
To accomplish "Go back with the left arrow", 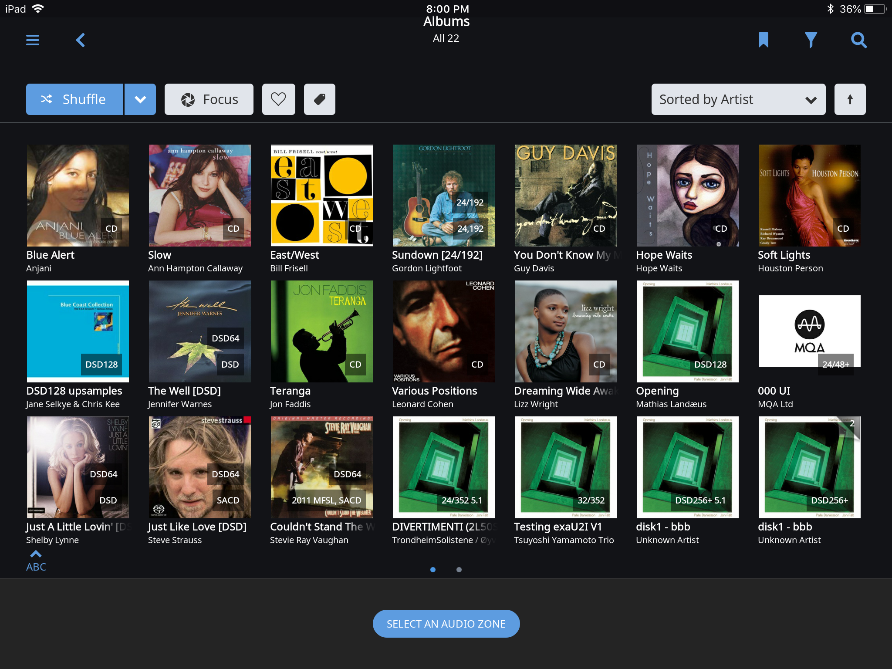I will (x=81, y=40).
